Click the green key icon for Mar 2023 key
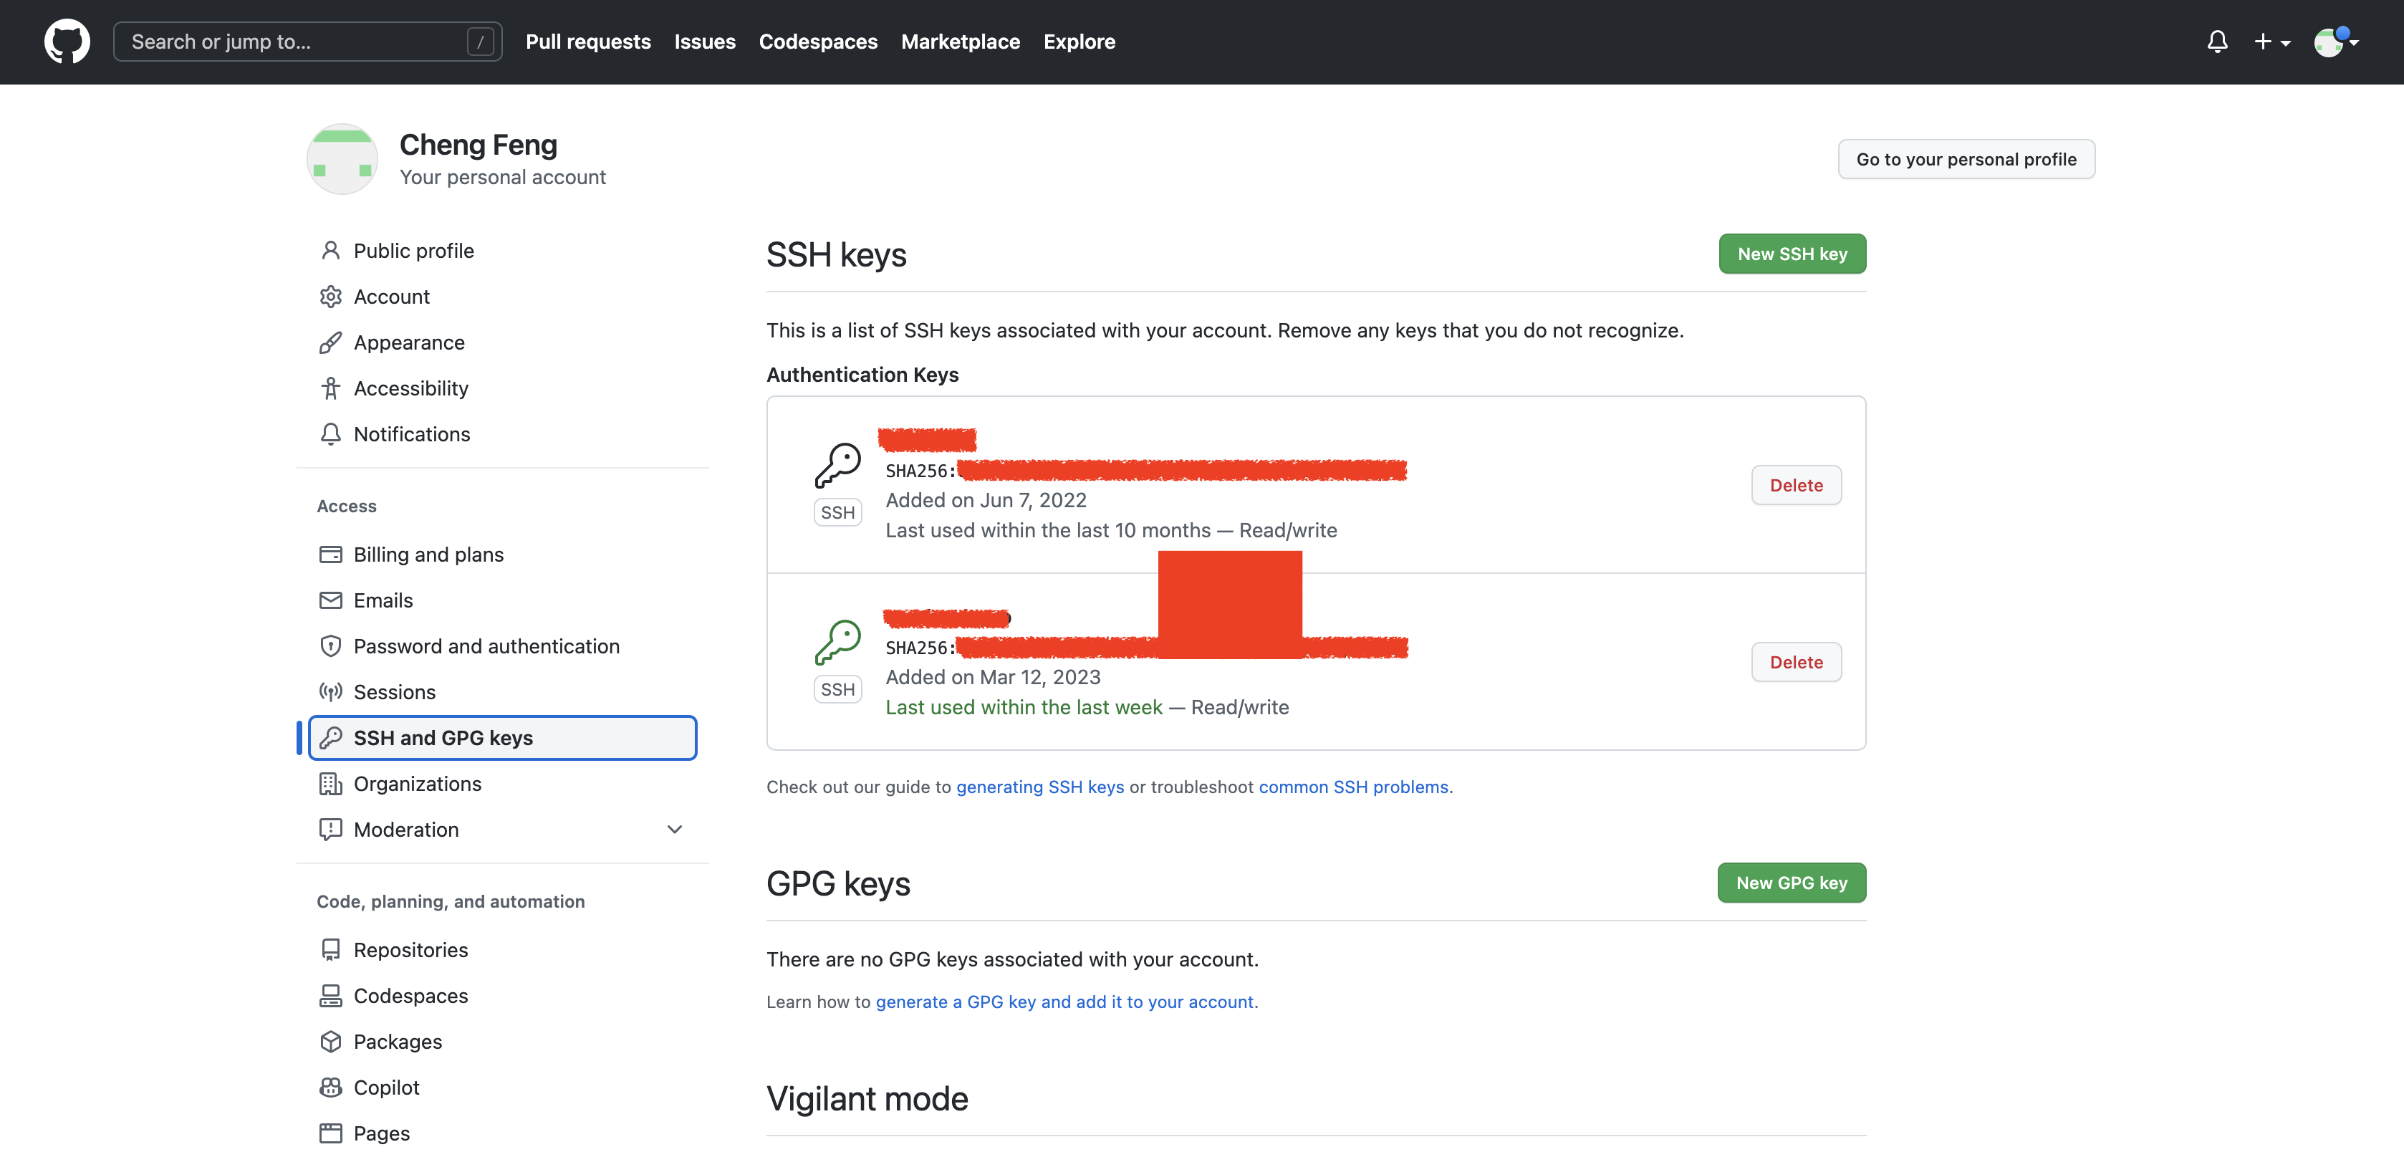 837,643
